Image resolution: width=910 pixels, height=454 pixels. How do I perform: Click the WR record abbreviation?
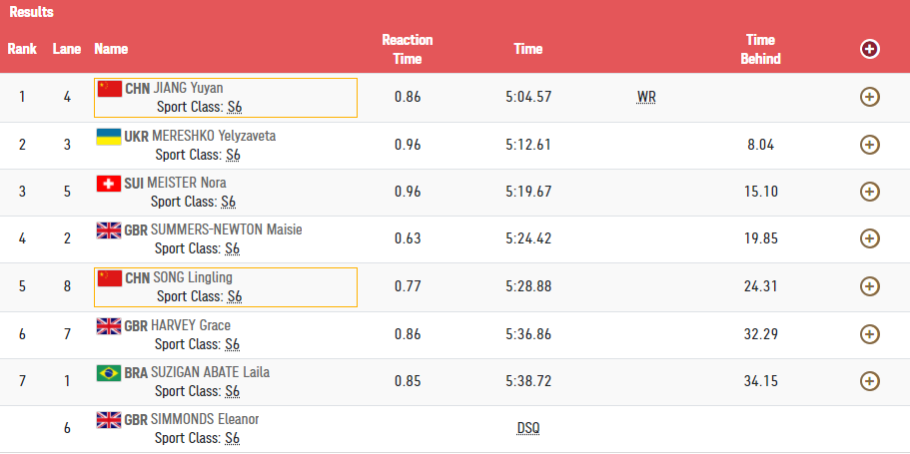(x=646, y=98)
